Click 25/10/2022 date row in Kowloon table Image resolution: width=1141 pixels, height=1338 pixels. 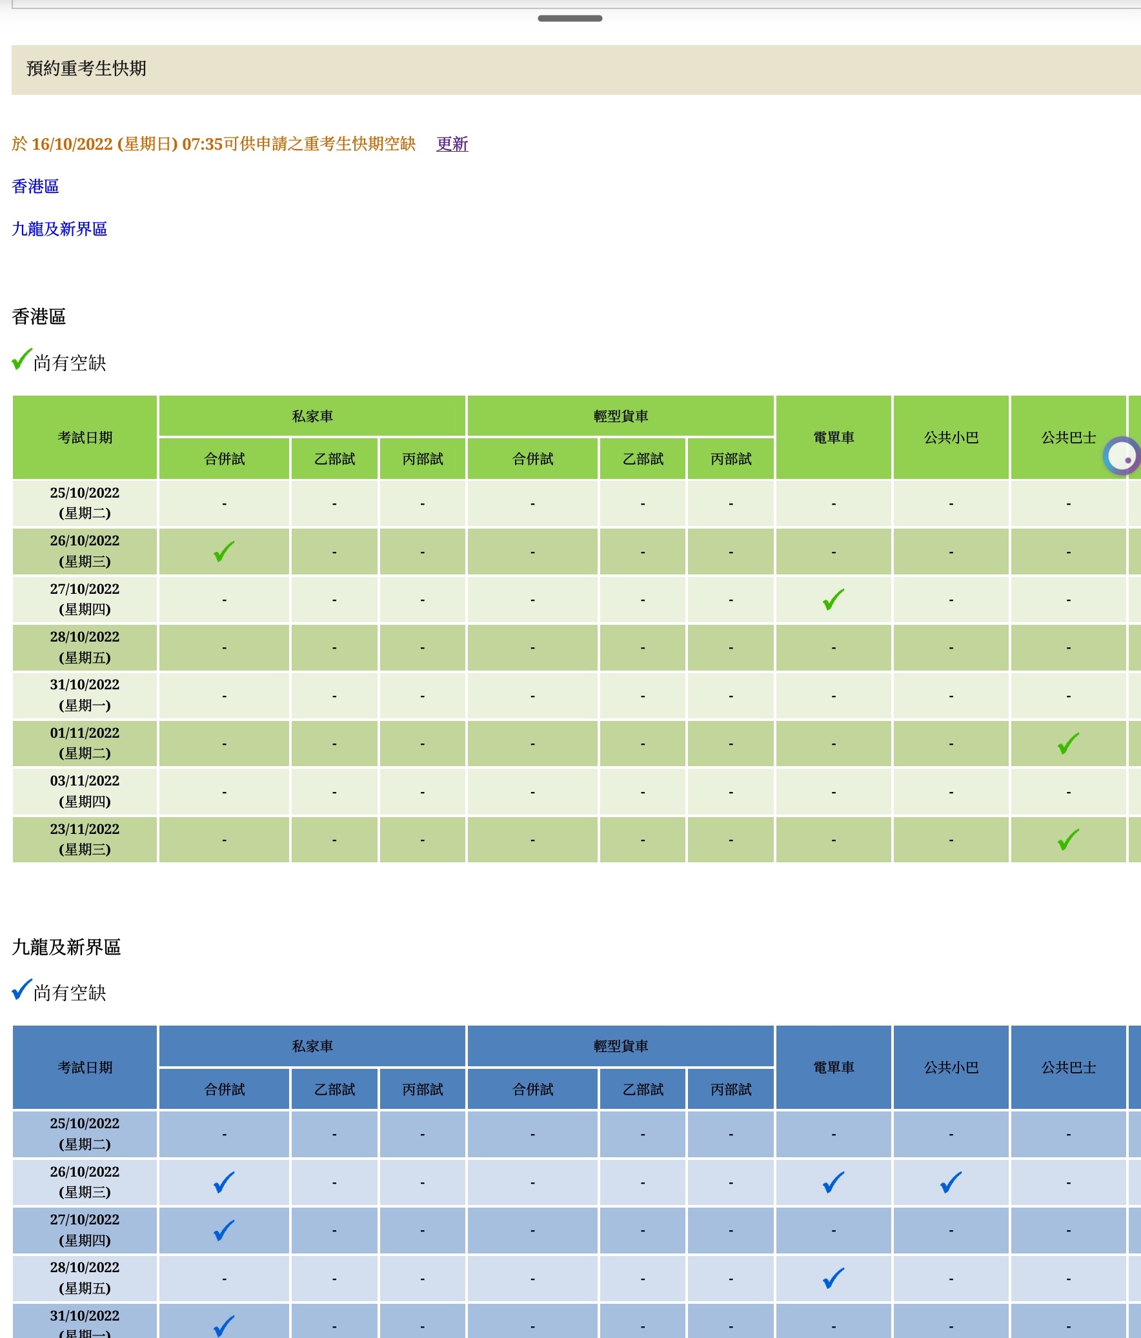point(85,1134)
